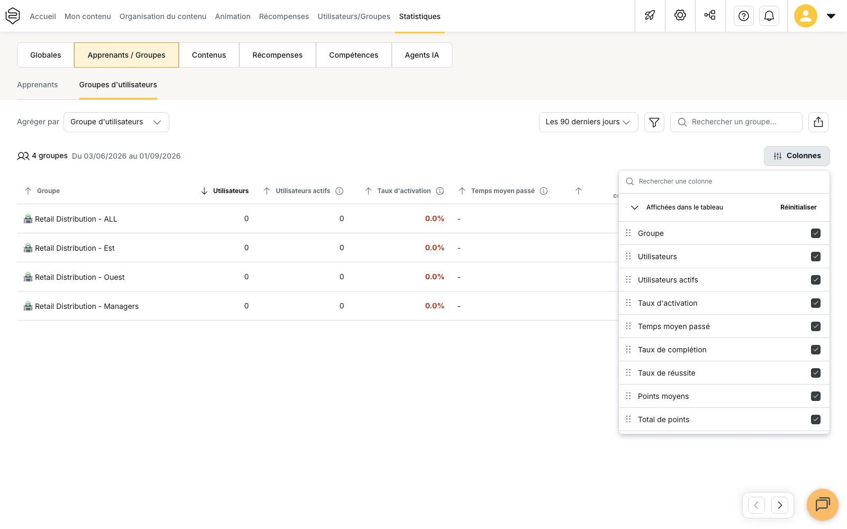Toggle Taux de réussite column checkbox

816,373
